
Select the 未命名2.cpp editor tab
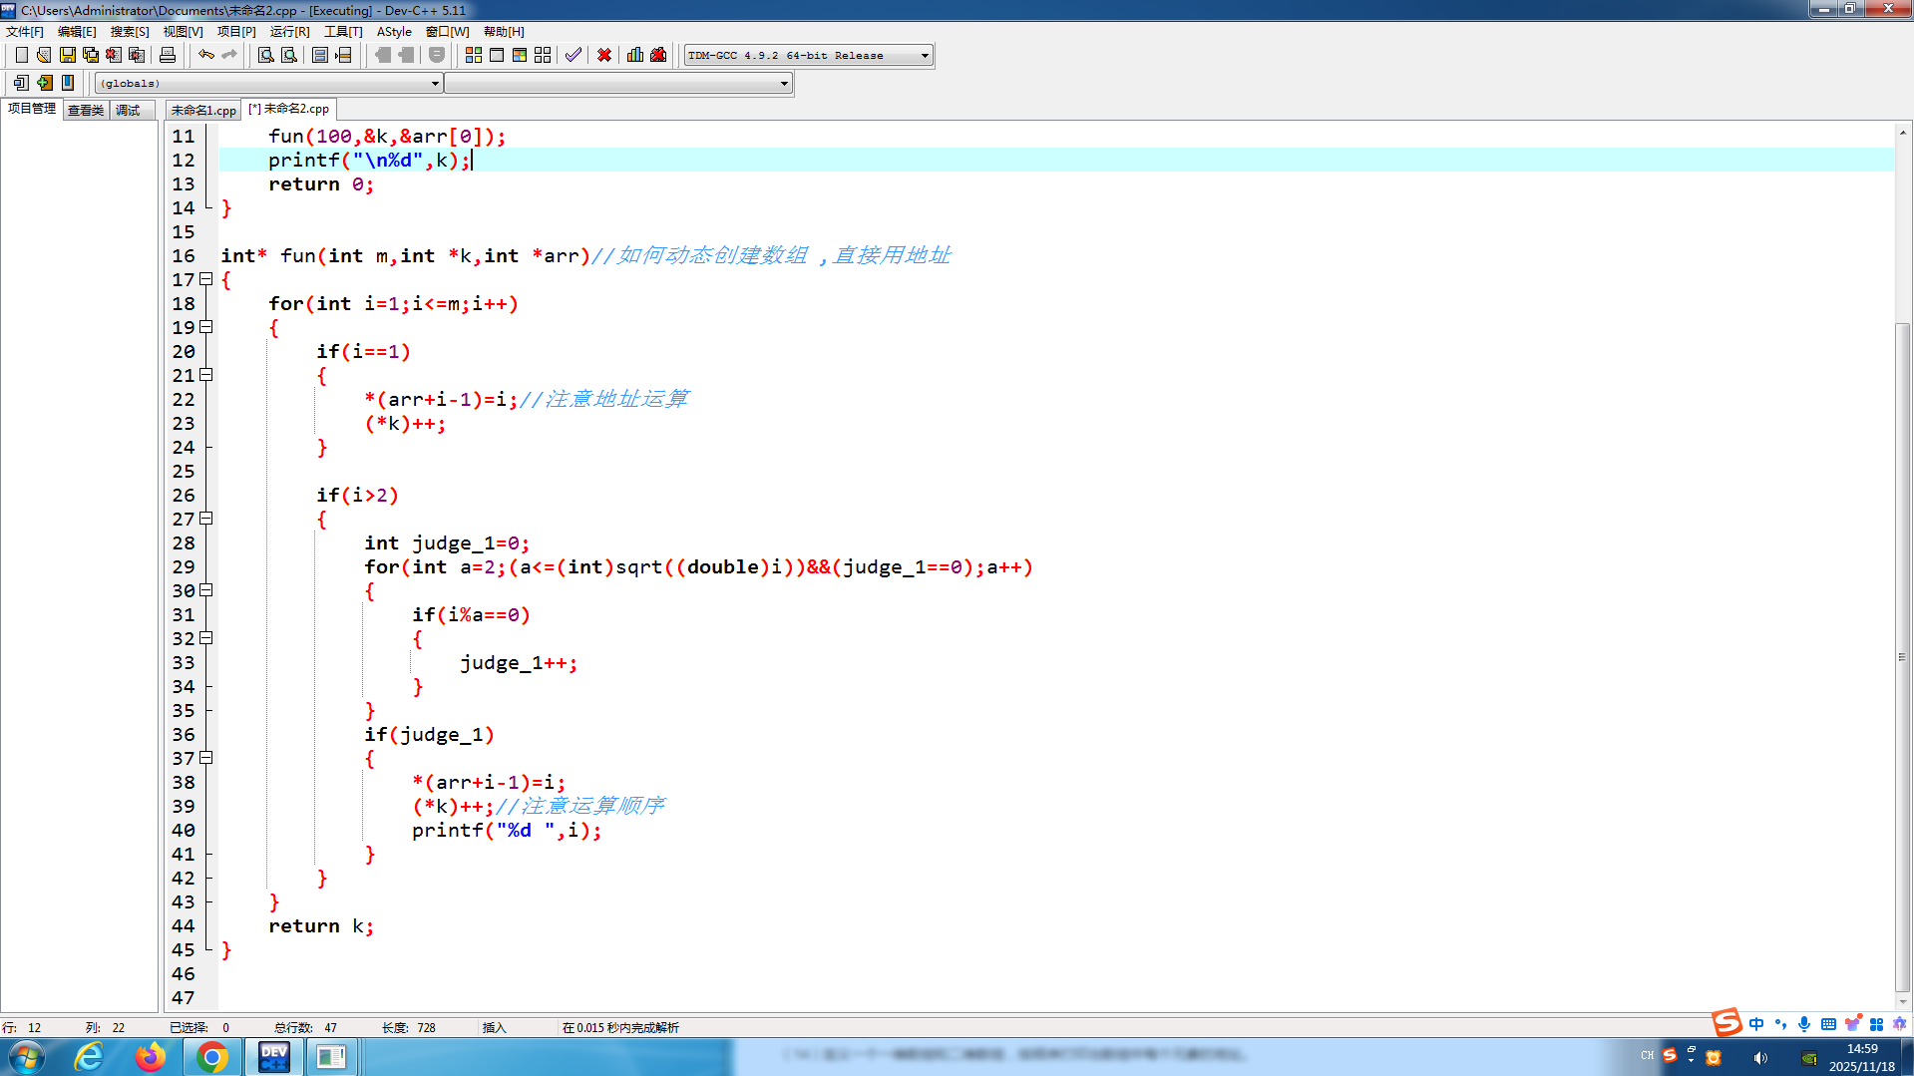(x=289, y=109)
